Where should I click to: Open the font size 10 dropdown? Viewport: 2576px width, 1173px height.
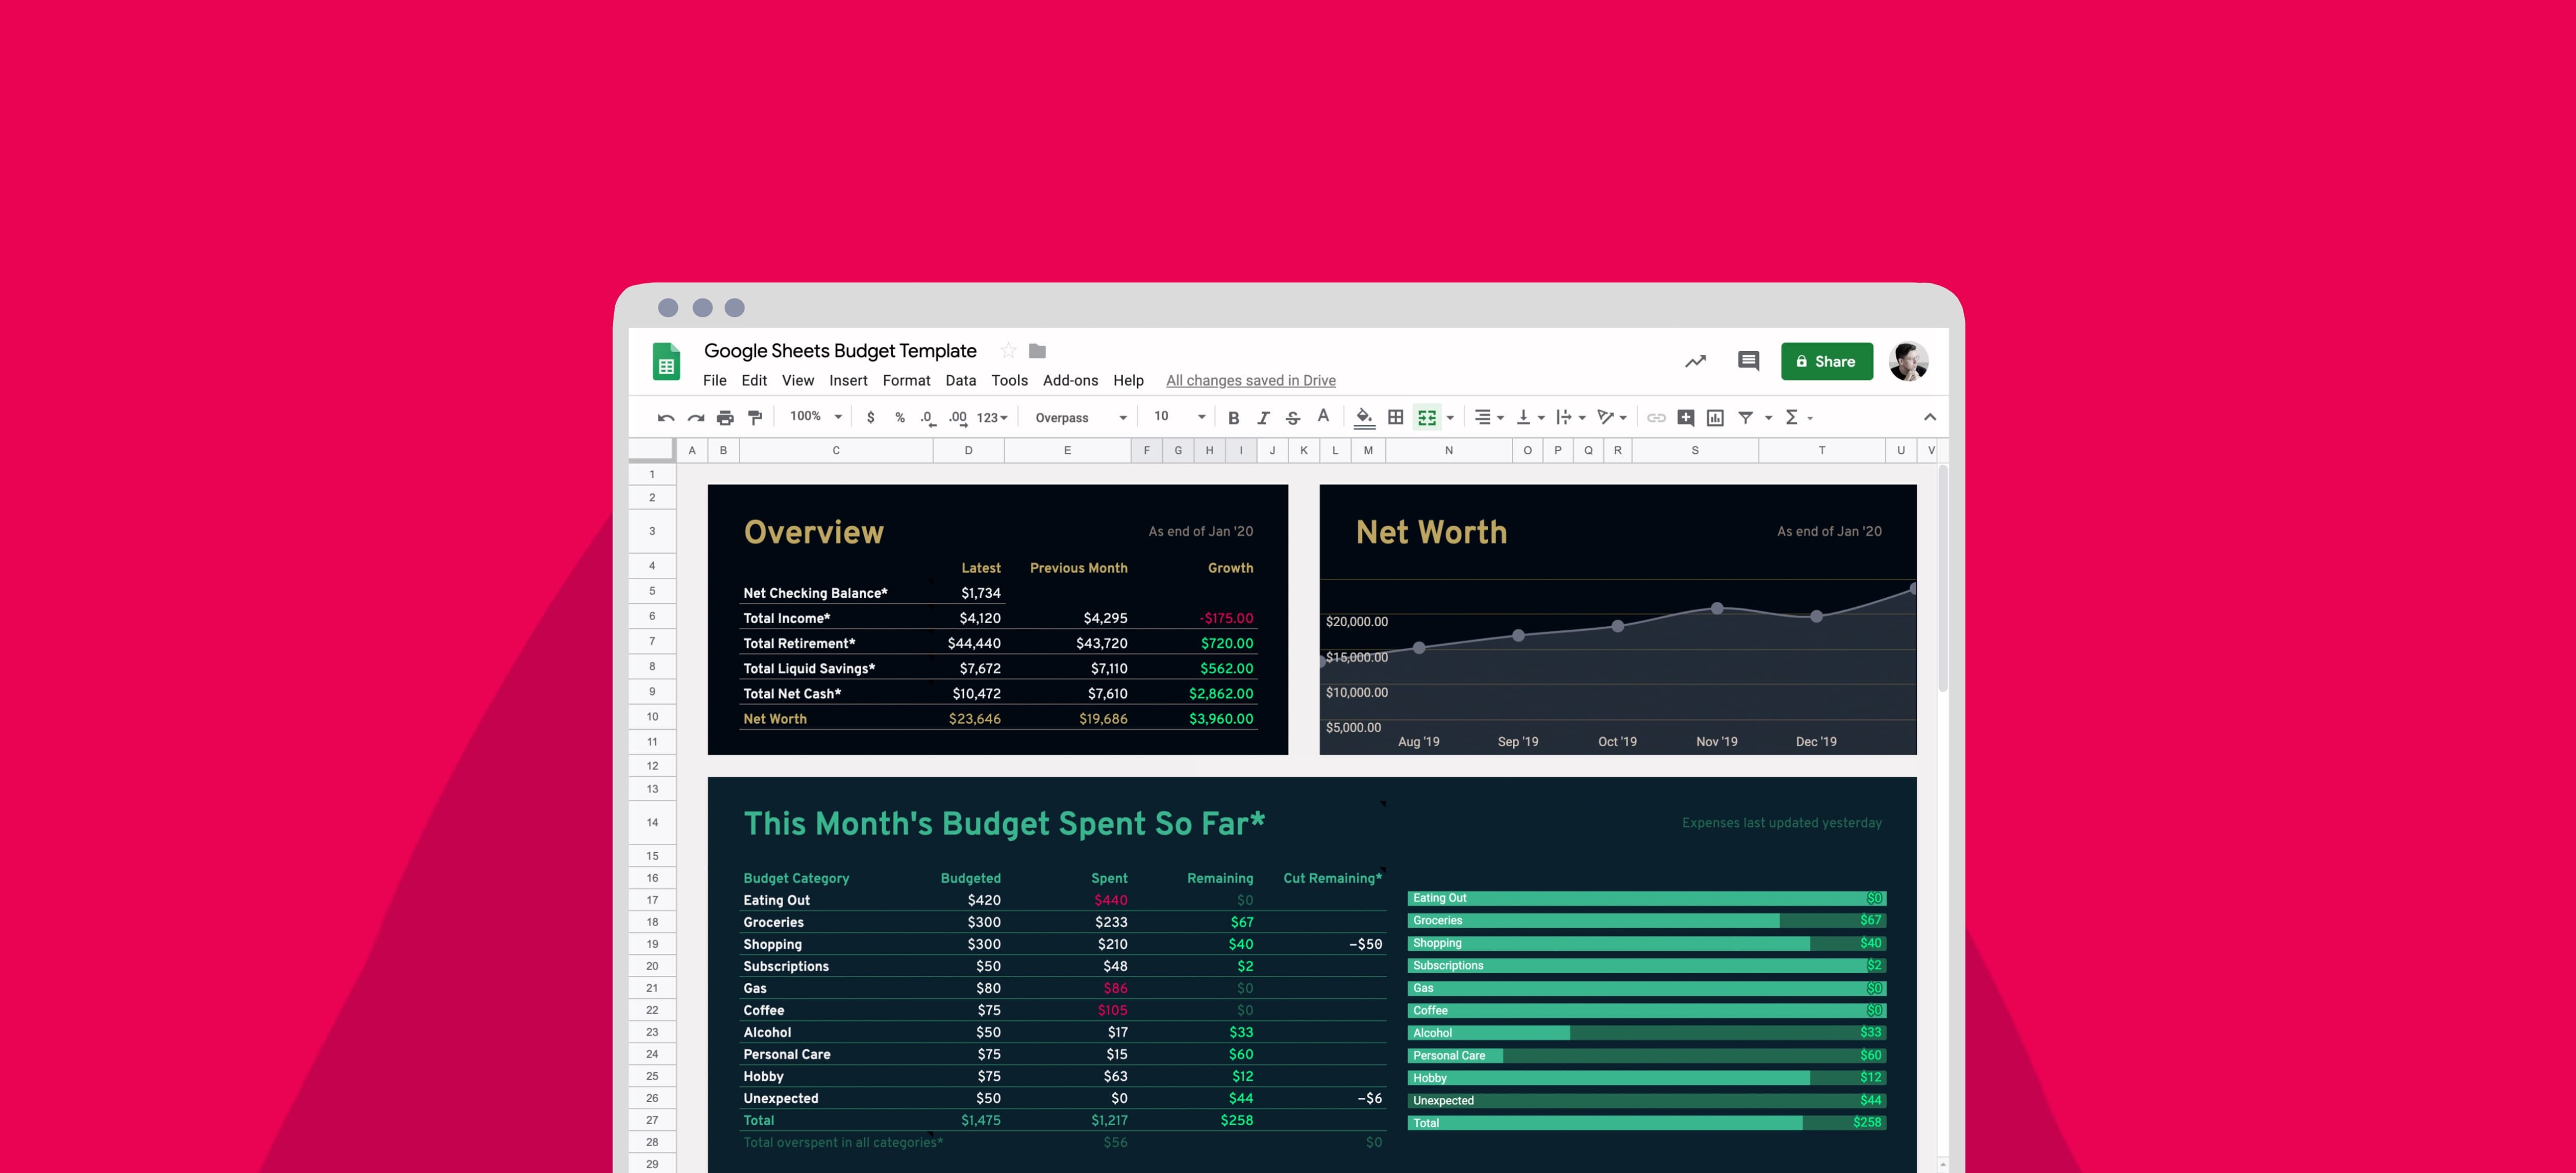pos(1180,417)
